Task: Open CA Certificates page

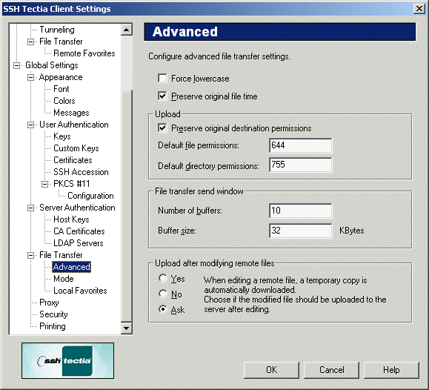Action: (79, 231)
